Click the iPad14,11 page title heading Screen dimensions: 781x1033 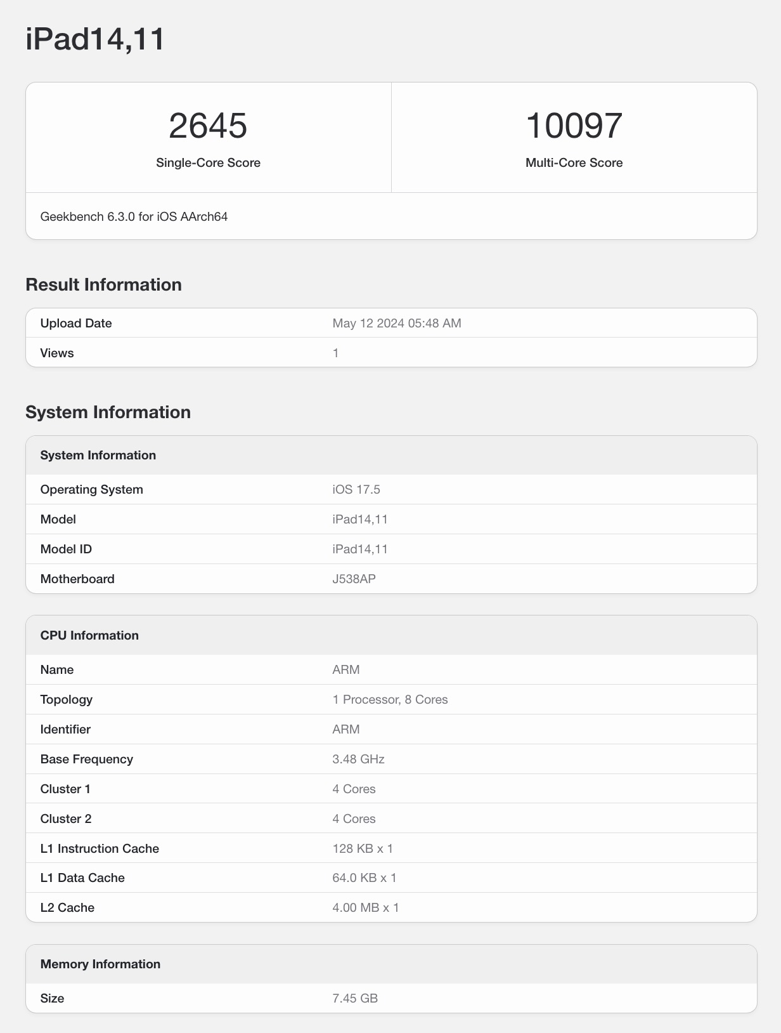tap(95, 39)
